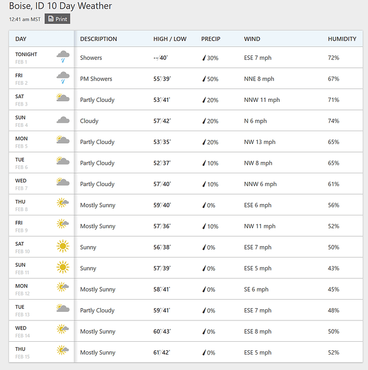Select the DAY column header
Viewport: 368px width, 370px height.
coord(21,39)
